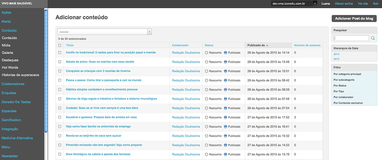Click the Ver site link
The image size is (382, 160).
click(x=363, y=4)
